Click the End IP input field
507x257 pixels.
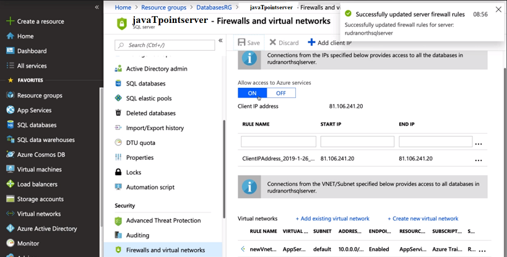tap(436, 142)
